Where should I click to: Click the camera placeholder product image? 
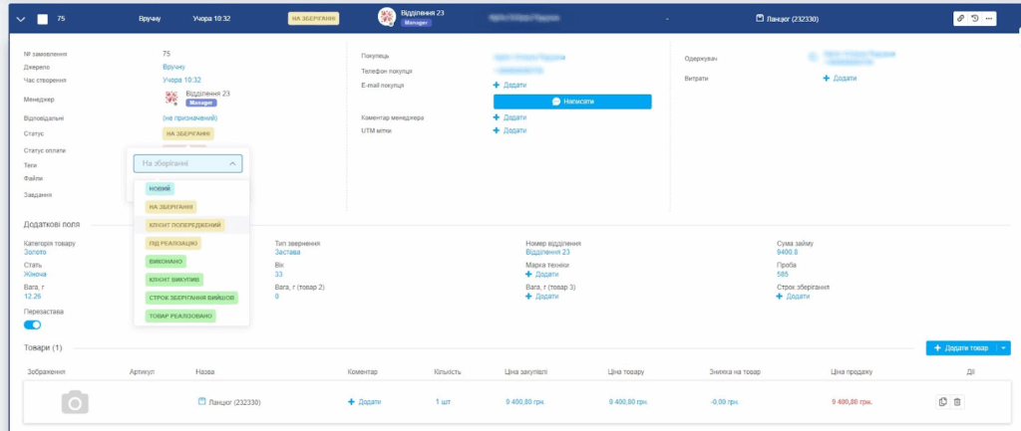75,401
